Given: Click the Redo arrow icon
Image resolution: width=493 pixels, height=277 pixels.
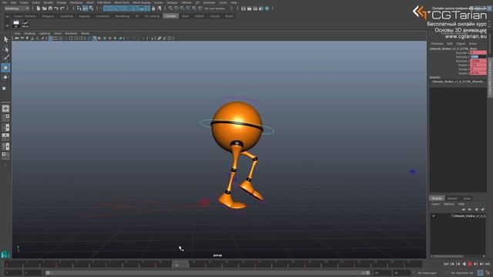Looking at the screenshot, I should click(62, 8).
